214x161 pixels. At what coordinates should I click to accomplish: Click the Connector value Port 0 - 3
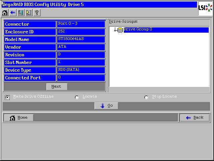(x=81, y=24)
